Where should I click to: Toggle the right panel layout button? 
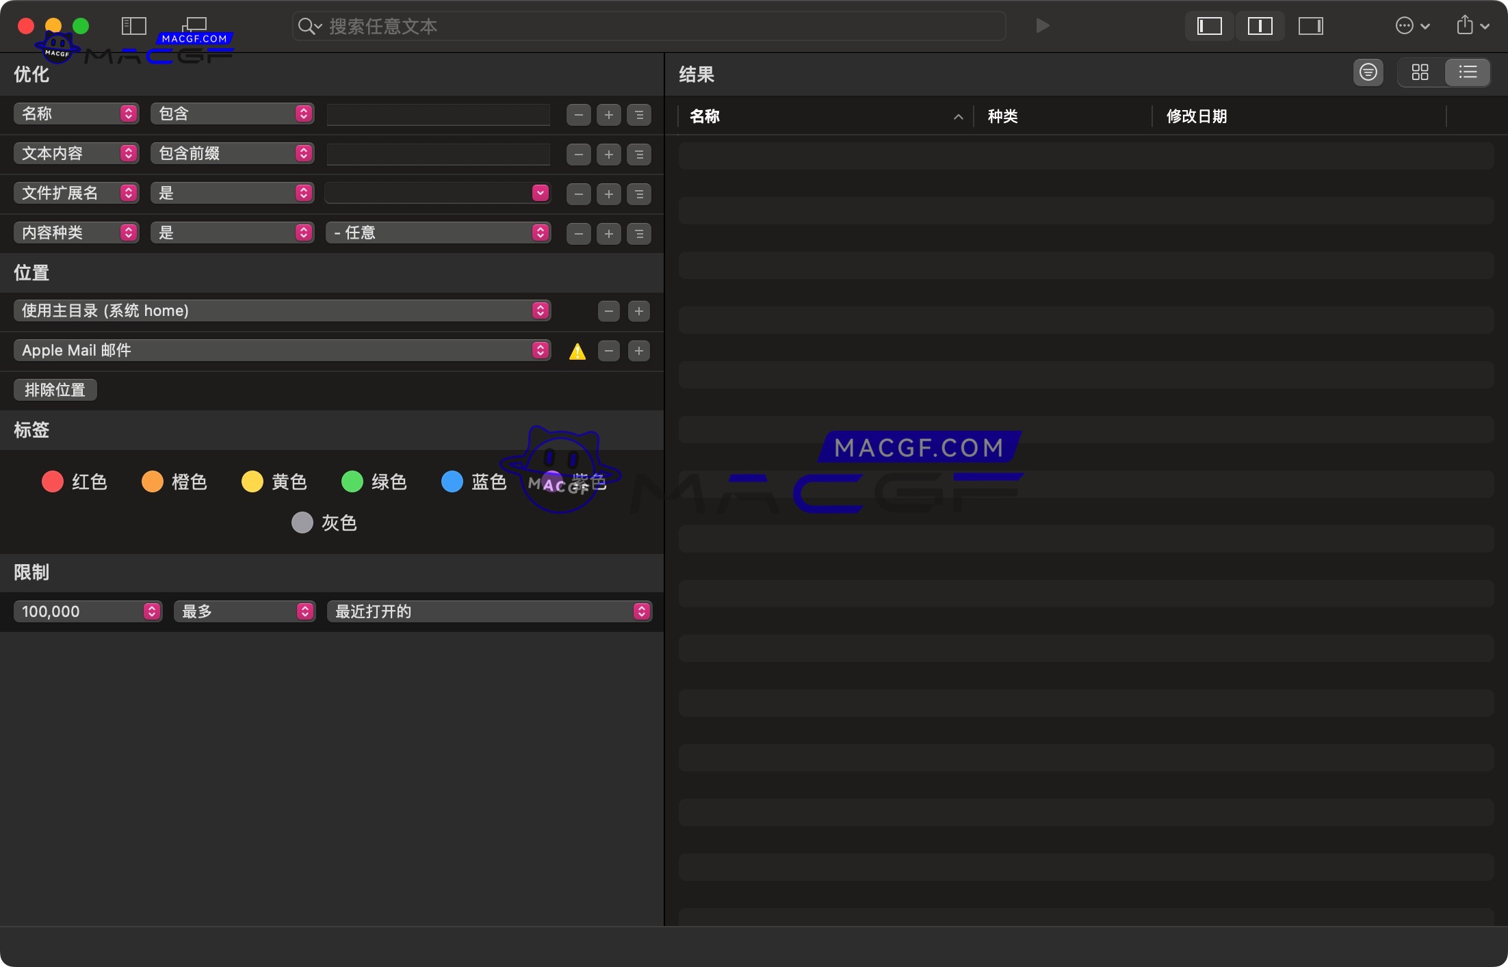point(1312,26)
